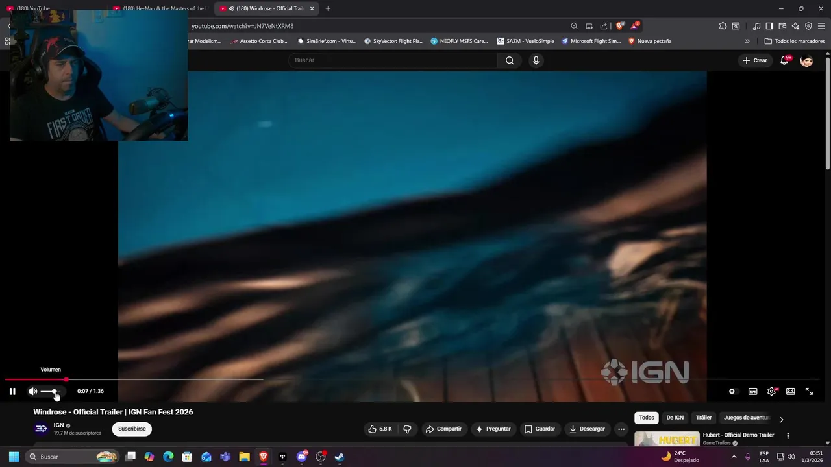Screen dimensions: 831x467
Task: Toggle the autoplay switch
Action: (732, 391)
